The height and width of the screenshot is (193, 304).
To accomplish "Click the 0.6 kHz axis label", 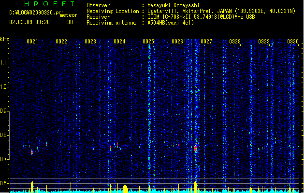I will tap(4, 183).
